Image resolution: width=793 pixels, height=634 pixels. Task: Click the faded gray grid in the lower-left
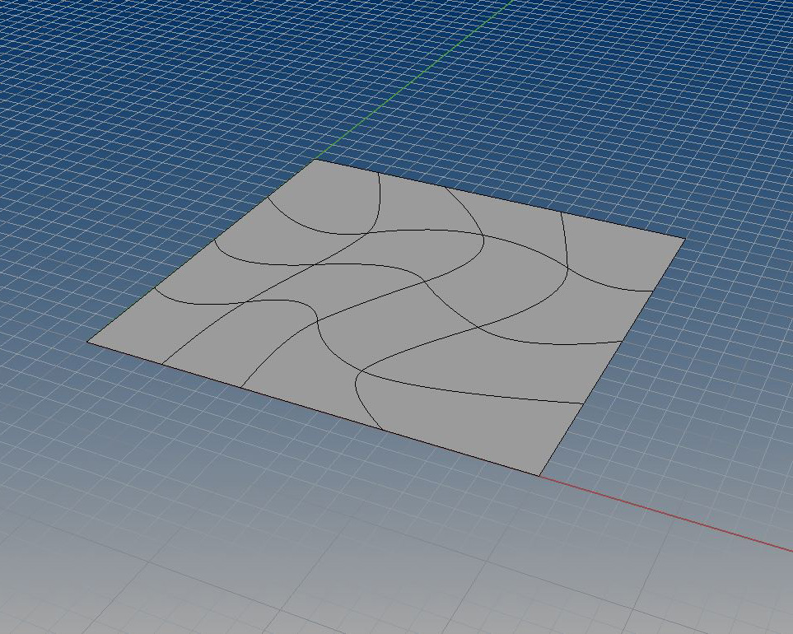pyautogui.click(x=124, y=560)
